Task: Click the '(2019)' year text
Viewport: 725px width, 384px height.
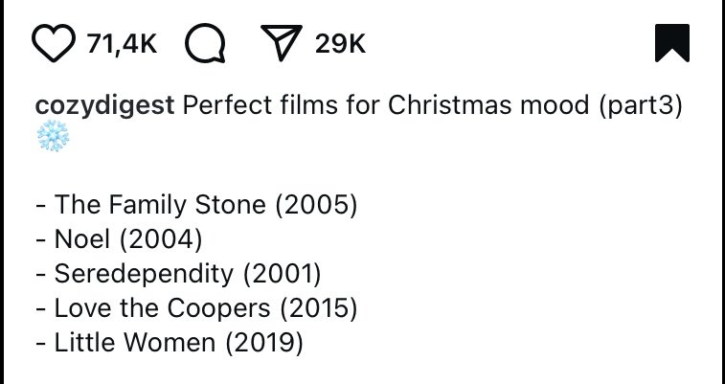Action: coord(264,343)
